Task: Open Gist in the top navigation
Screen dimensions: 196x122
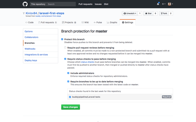Action: [106, 4]
